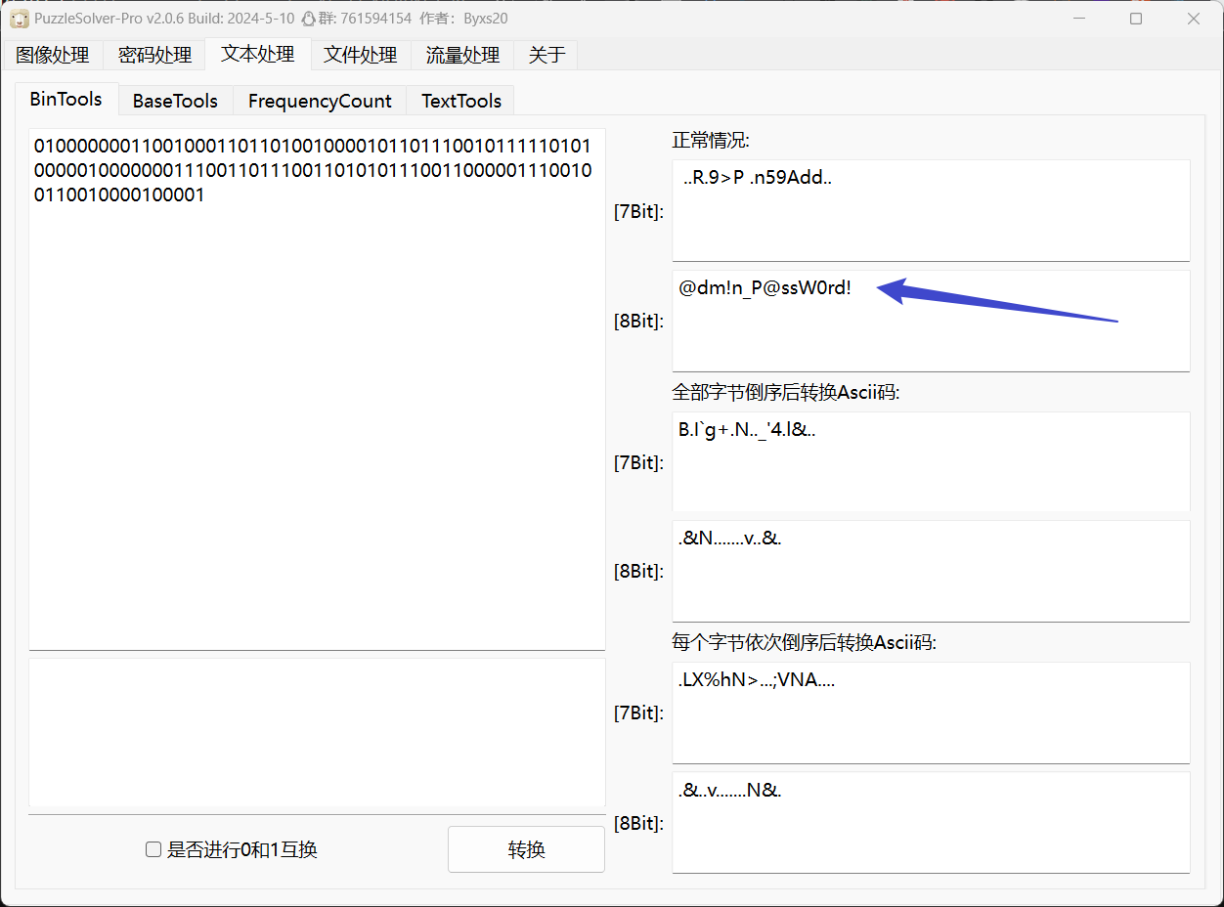This screenshot has width=1224, height=907.
Task: Open the TextTools sub-tab
Action: pyautogui.click(x=461, y=101)
